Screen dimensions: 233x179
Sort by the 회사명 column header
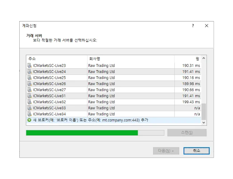(x=131, y=59)
